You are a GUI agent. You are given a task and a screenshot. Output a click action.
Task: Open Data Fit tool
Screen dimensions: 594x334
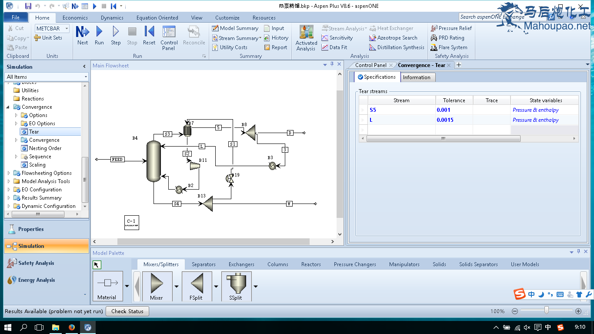coord(334,47)
